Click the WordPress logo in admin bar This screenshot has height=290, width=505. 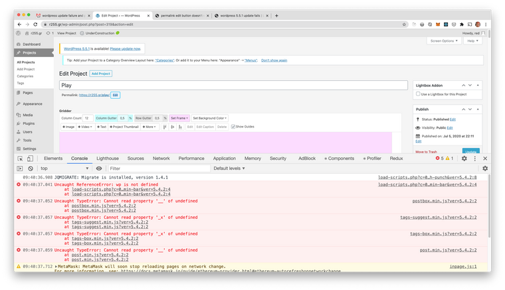coord(17,33)
